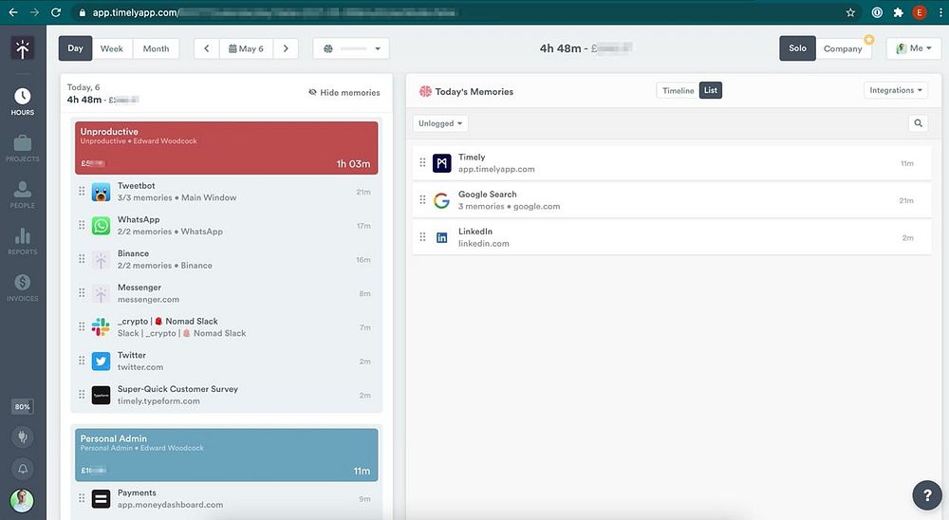This screenshot has height=520, width=949.
Task: Click search icon in Memories panel
Action: coord(918,123)
